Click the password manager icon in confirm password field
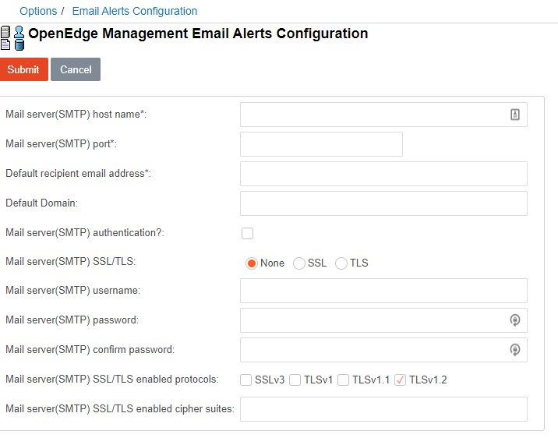 tap(514, 350)
